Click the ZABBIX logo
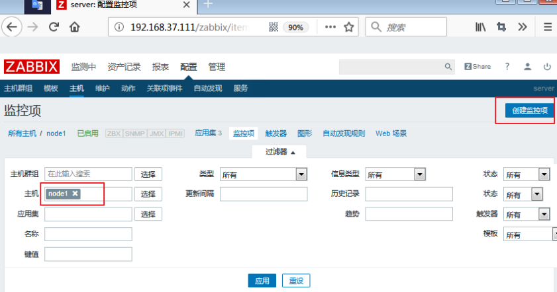 tap(32, 67)
